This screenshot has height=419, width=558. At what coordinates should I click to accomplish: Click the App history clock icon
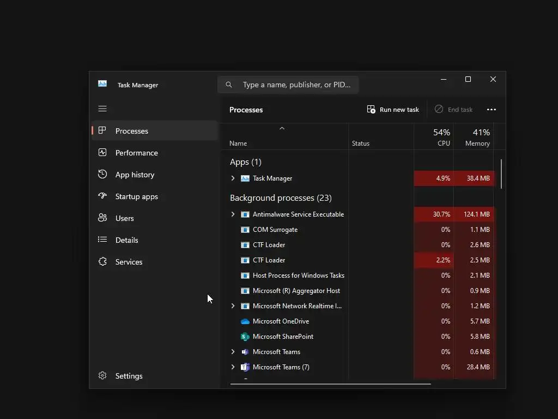pos(102,174)
